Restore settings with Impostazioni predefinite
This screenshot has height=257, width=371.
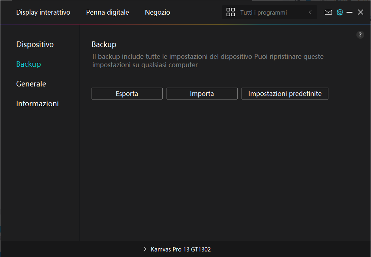pyautogui.click(x=285, y=94)
